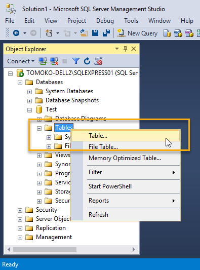Expand Database Snapshots folder

pos(29,101)
